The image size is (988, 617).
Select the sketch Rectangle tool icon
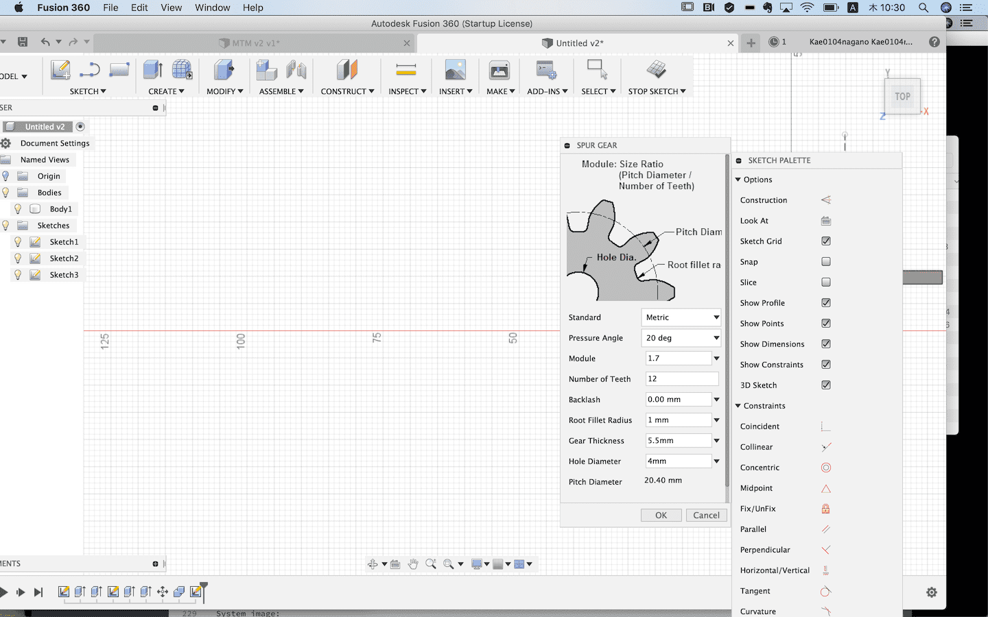[119, 70]
